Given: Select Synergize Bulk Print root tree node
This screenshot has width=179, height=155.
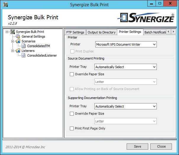Looking at the screenshot, I should point(30,32).
